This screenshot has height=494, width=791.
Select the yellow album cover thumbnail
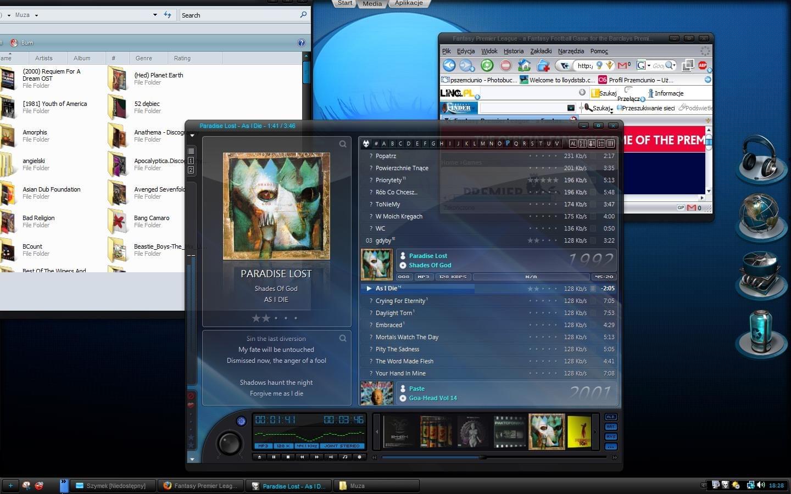click(579, 432)
